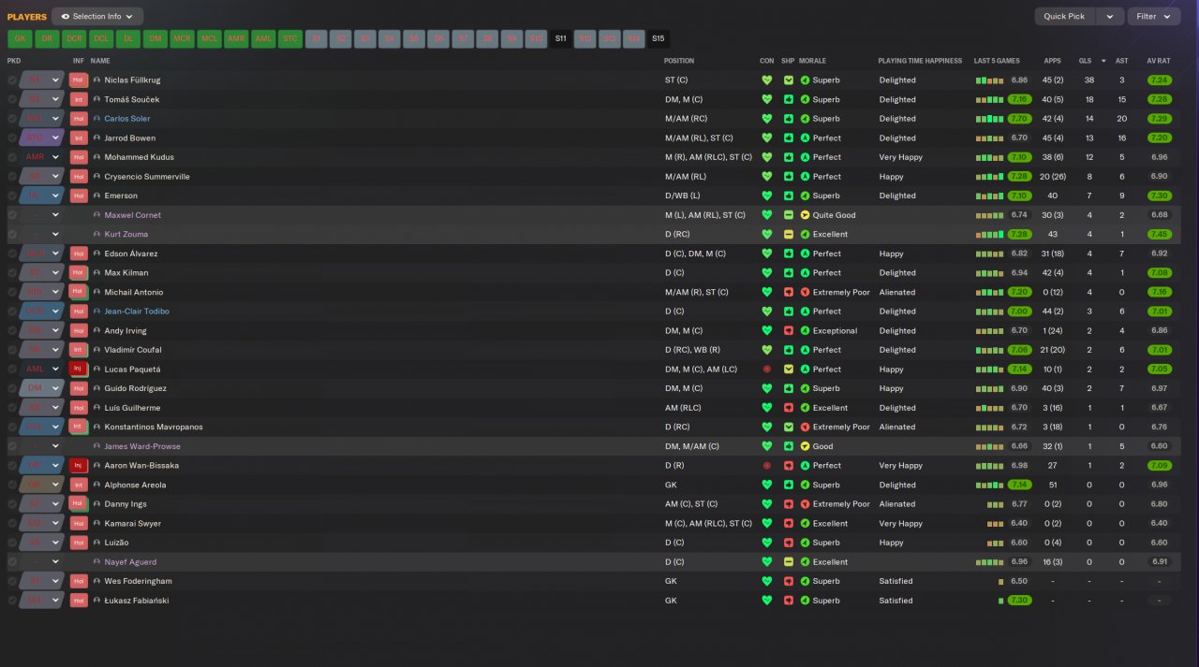
Task: Open Jean-Clair Todibo's player profile
Action: coord(137,312)
